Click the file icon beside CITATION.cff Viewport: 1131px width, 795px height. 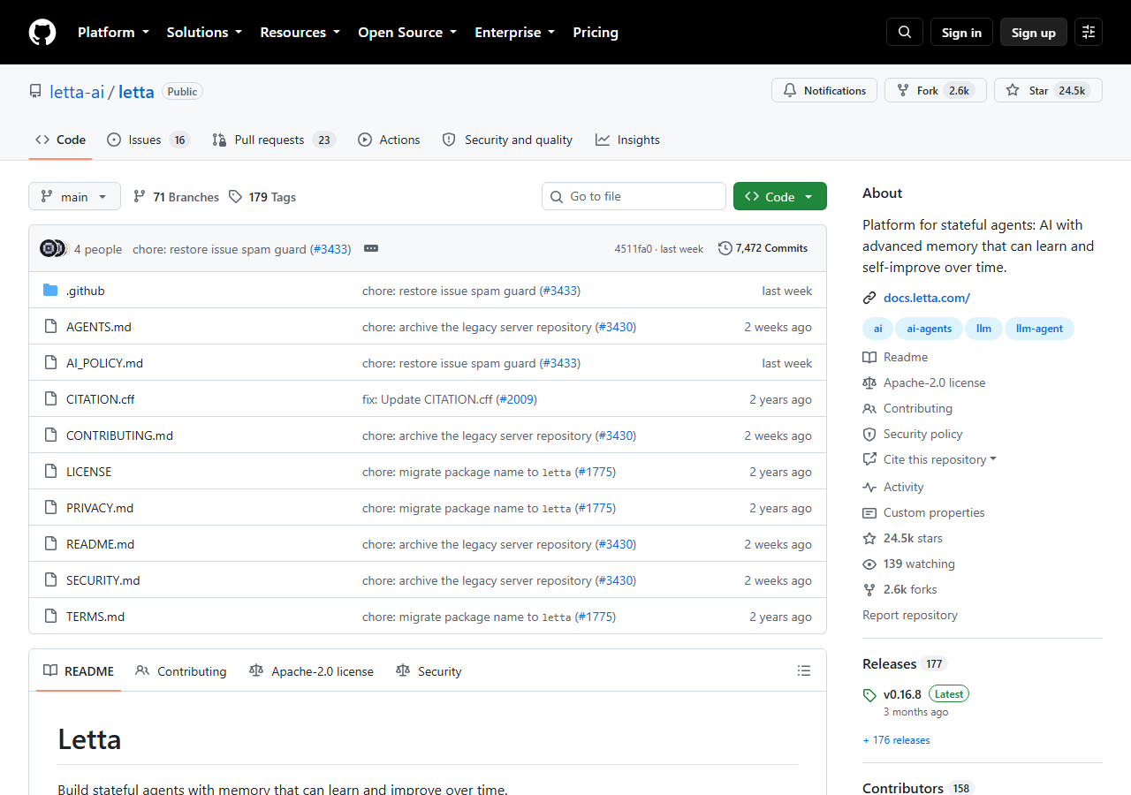coord(50,399)
